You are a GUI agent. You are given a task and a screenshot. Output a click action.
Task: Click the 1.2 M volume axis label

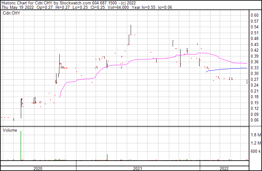256,143
